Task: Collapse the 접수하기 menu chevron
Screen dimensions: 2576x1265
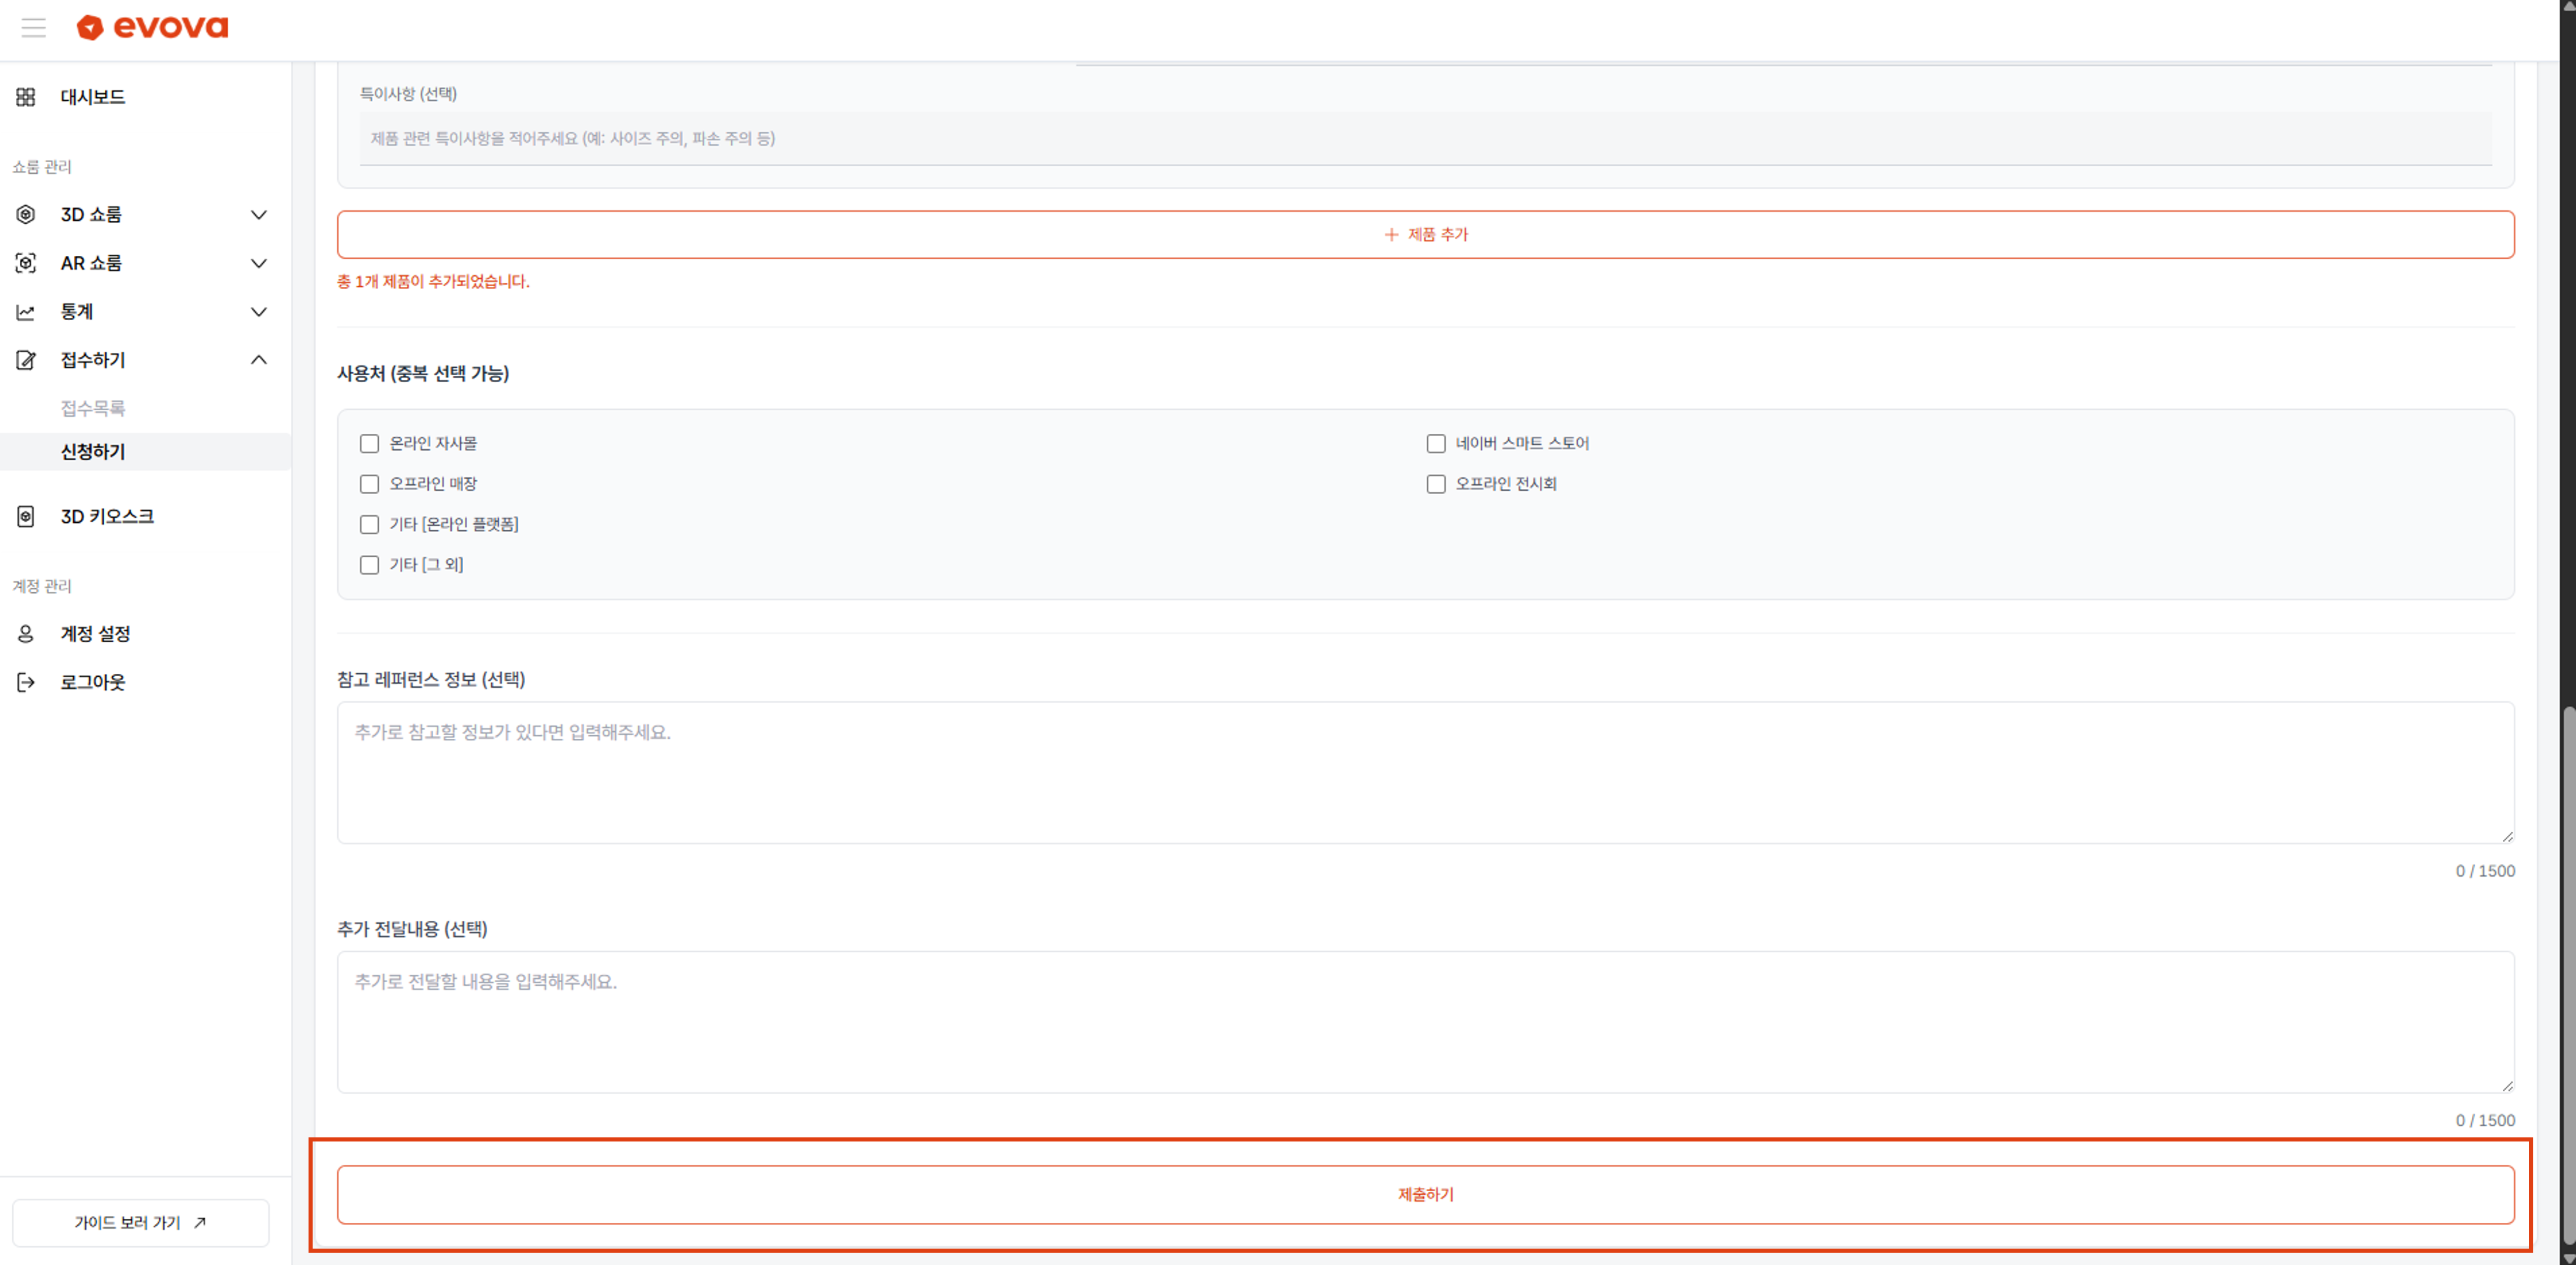Action: pos(258,360)
